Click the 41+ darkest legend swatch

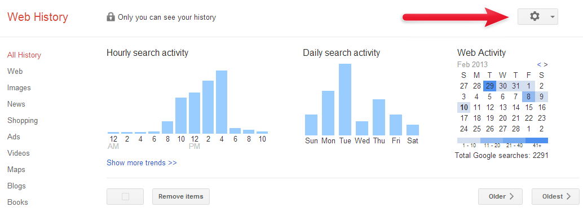pos(537,140)
